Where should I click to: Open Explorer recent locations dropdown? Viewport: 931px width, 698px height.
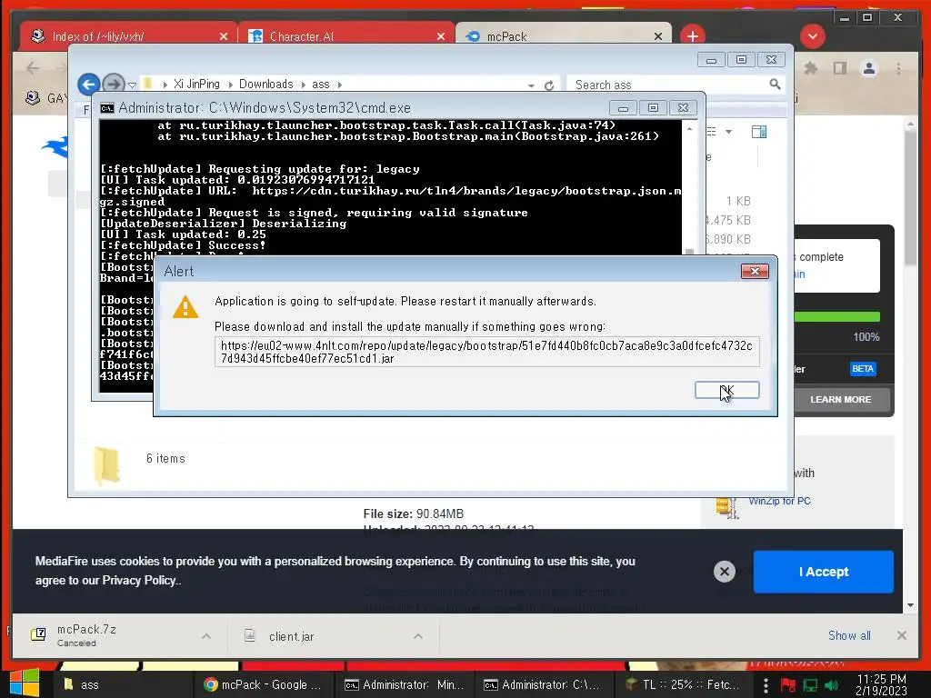133,85
